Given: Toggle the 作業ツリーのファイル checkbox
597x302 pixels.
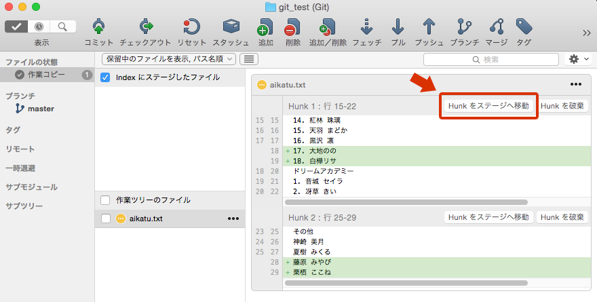Looking at the screenshot, I should 105,200.
